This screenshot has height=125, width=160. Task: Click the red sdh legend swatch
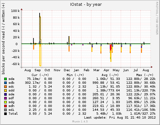pyautogui.click(x=5, y=106)
